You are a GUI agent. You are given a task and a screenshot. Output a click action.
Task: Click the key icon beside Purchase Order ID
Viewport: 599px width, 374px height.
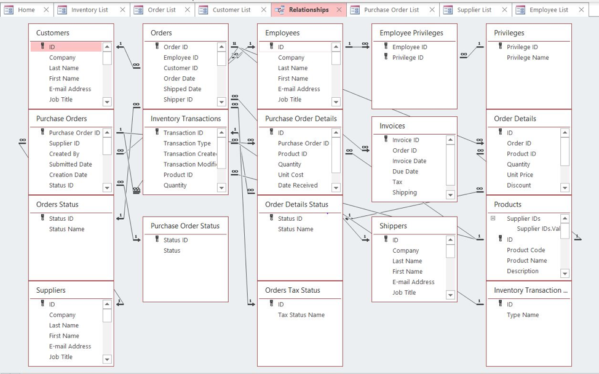(41, 132)
